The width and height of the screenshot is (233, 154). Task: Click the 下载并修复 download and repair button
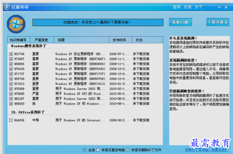tap(218, 22)
